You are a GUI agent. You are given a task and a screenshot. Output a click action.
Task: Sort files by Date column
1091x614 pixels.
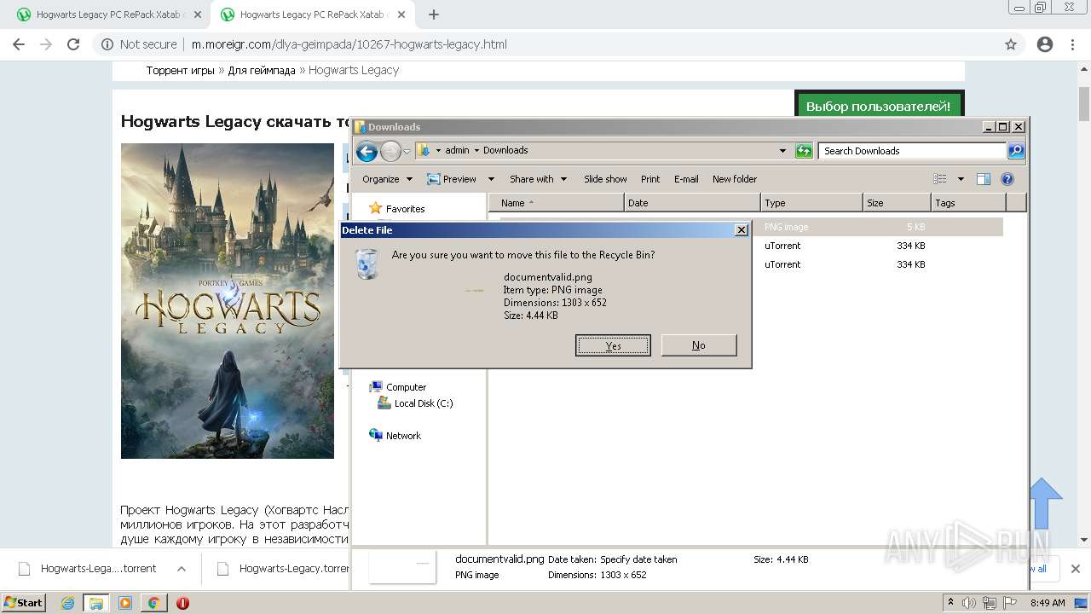pos(692,203)
